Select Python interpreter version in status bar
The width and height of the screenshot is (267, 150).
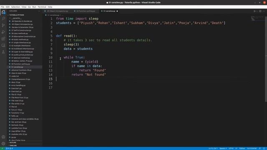point(252,148)
